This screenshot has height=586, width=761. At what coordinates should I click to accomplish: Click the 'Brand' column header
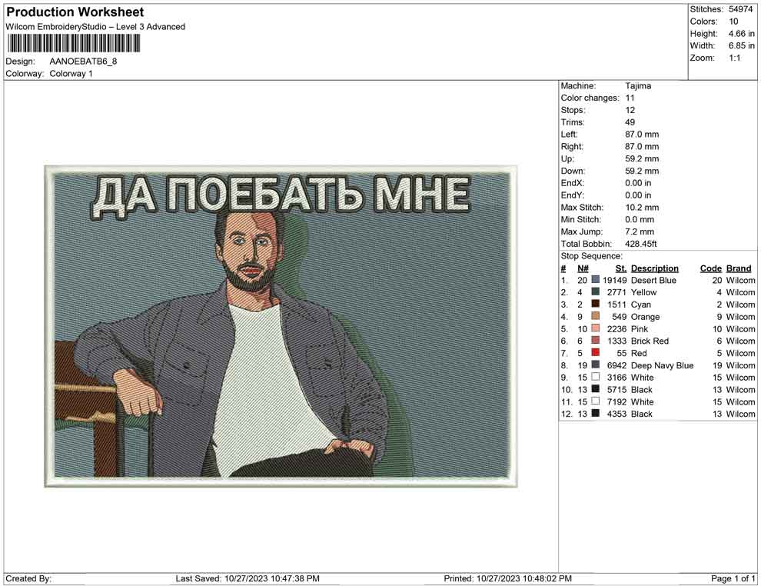[739, 268]
